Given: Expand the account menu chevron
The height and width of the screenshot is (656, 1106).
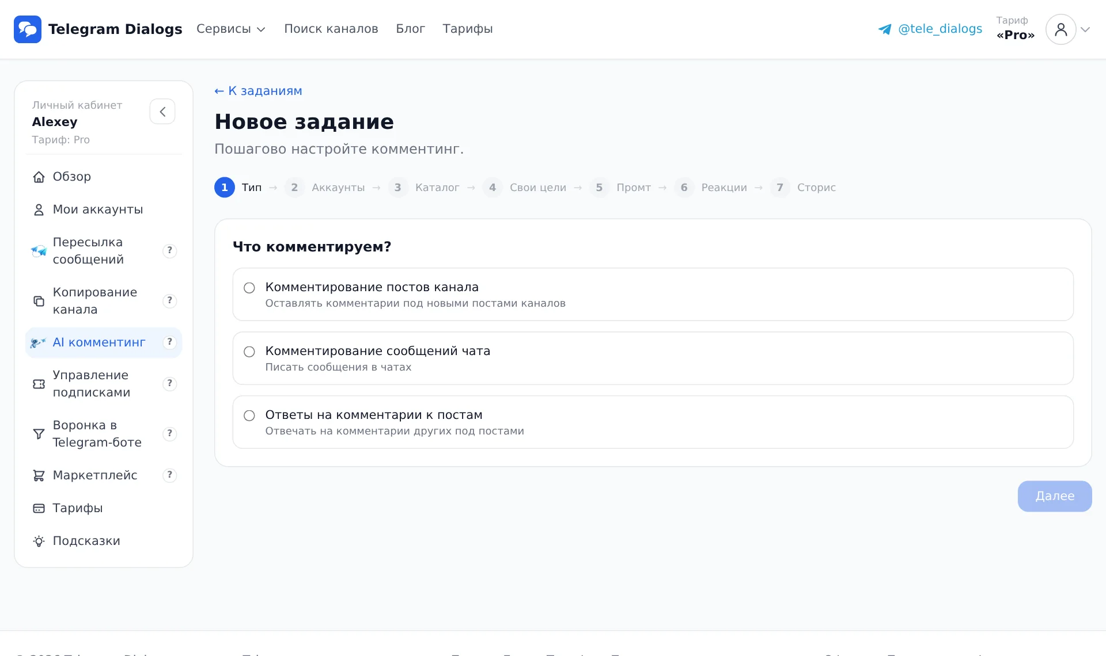Looking at the screenshot, I should [1085, 29].
